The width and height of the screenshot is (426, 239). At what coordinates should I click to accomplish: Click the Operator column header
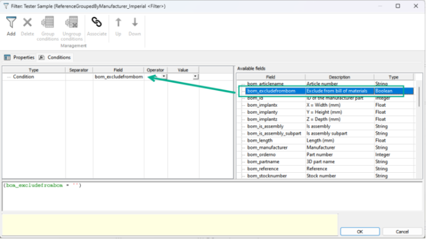pyautogui.click(x=156, y=70)
